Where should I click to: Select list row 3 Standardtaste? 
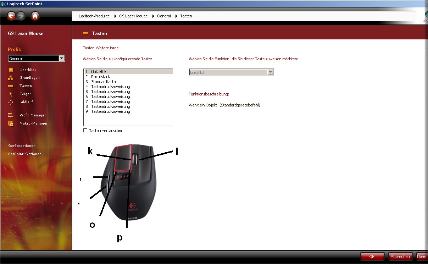click(128, 82)
